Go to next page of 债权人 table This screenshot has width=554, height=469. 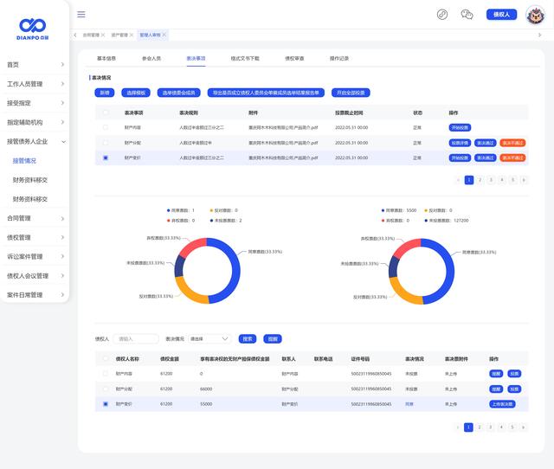tap(523, 427)
